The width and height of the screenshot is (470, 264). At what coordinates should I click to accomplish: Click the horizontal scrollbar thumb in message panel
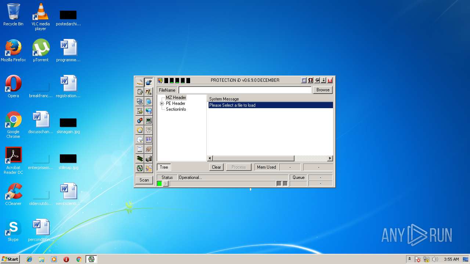click(x=253, y=158)
